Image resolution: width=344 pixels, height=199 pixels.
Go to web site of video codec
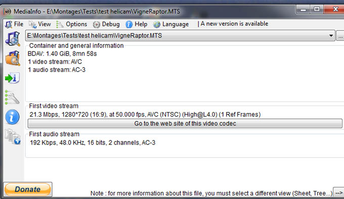[x=185, y=123]
